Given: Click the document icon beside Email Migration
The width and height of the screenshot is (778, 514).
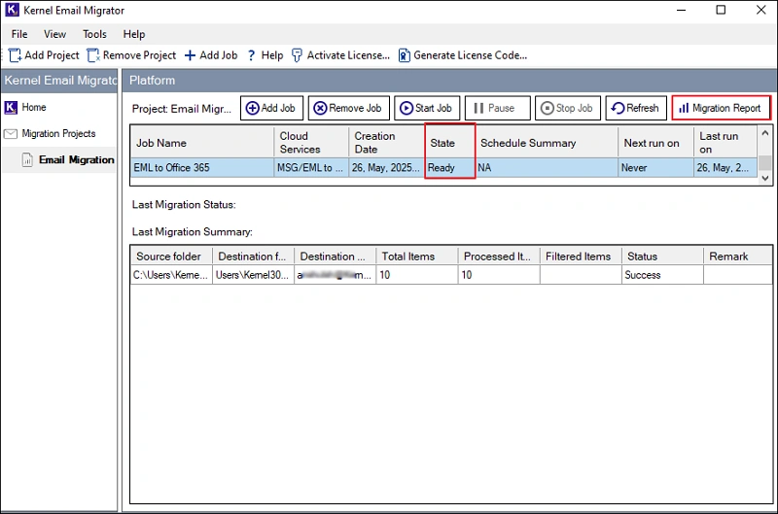Looking at the screenshot, I should [27, 160].
